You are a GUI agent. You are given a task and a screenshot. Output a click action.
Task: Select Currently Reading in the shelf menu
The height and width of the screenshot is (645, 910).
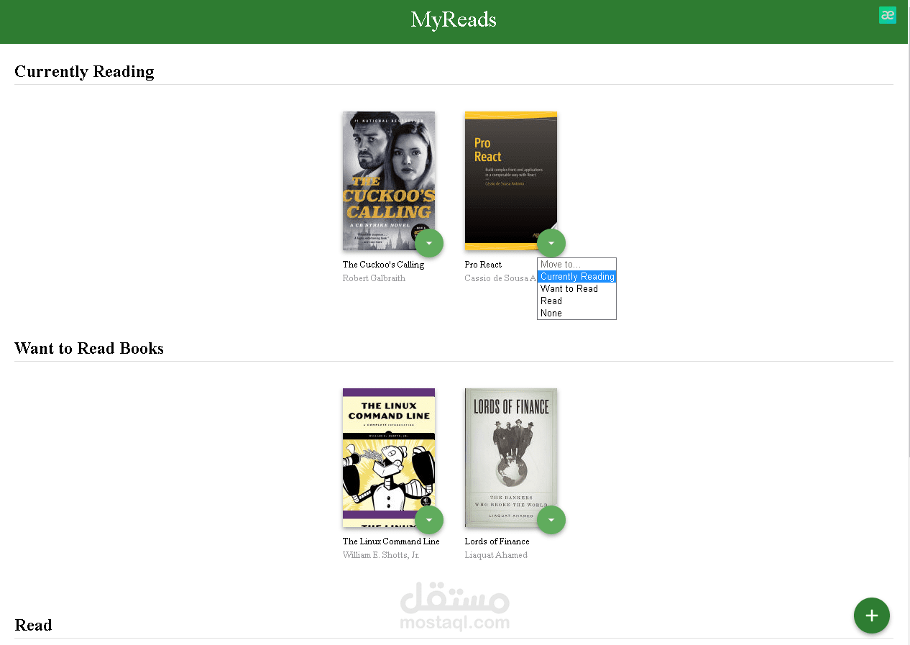[576, 277]
